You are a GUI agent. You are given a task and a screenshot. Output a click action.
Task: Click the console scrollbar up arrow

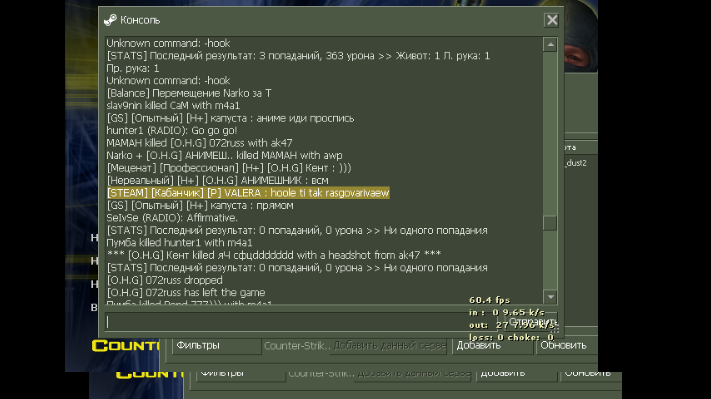click(x=550, y=45)
